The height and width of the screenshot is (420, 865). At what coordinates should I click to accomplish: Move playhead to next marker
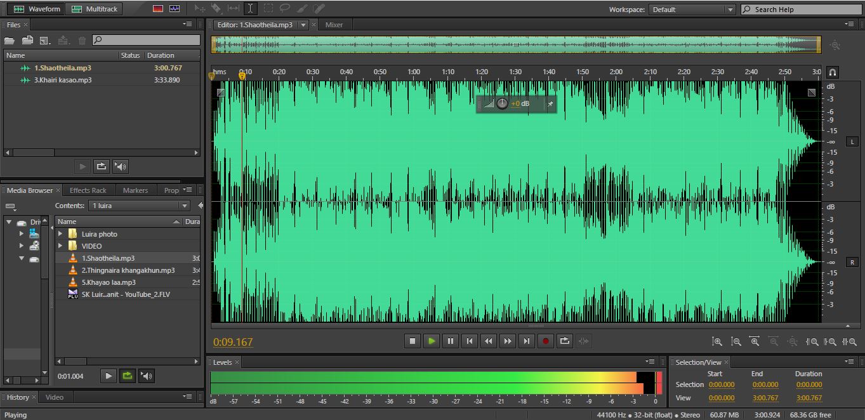click(526, 341)
